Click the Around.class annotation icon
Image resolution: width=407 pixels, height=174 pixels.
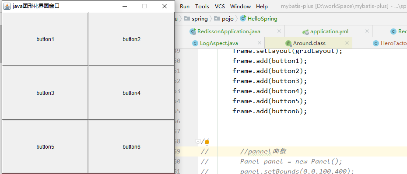coord(288,43)
